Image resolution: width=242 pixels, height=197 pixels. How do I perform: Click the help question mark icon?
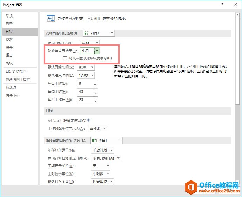tap(222, 5)
